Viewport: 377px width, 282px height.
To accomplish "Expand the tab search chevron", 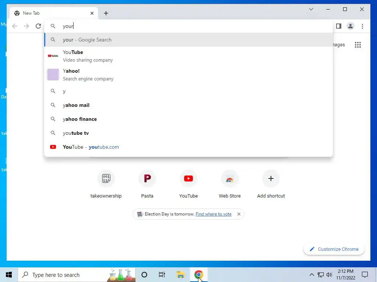I will point(311,9).
